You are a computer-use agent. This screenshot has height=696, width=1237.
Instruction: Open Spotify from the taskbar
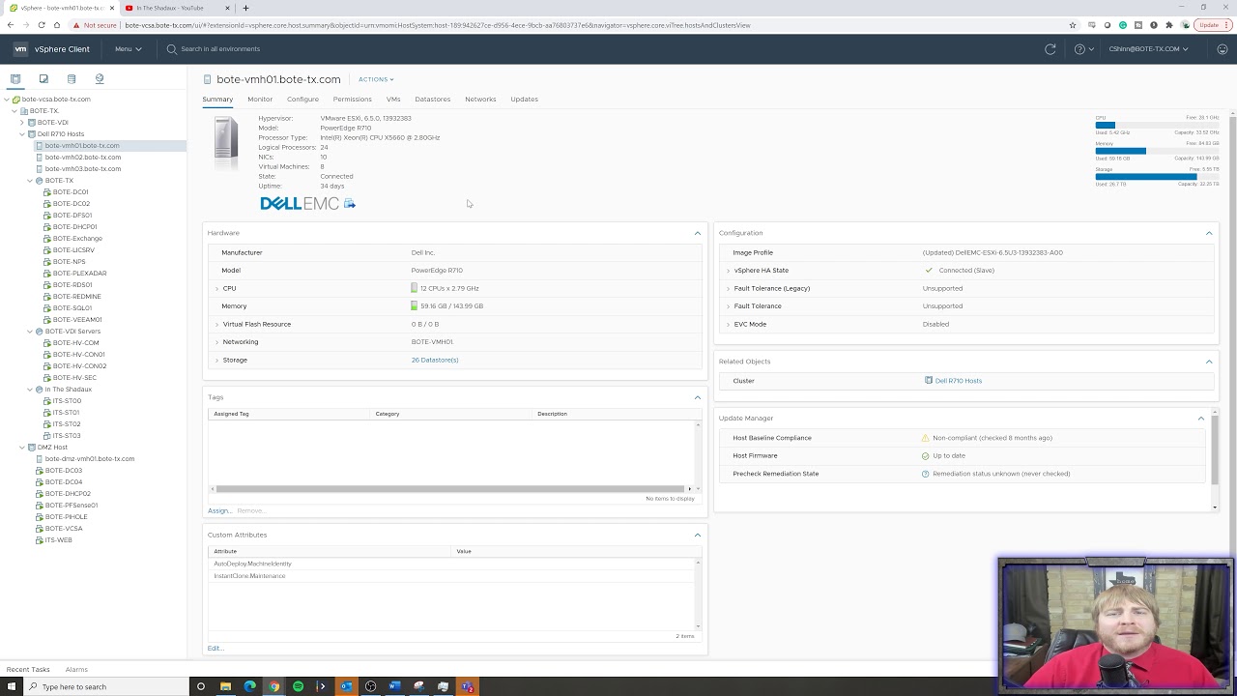tap(298, 686)
